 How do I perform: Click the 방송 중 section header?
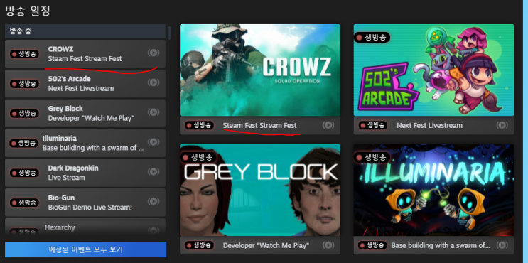tap(85, 31)
